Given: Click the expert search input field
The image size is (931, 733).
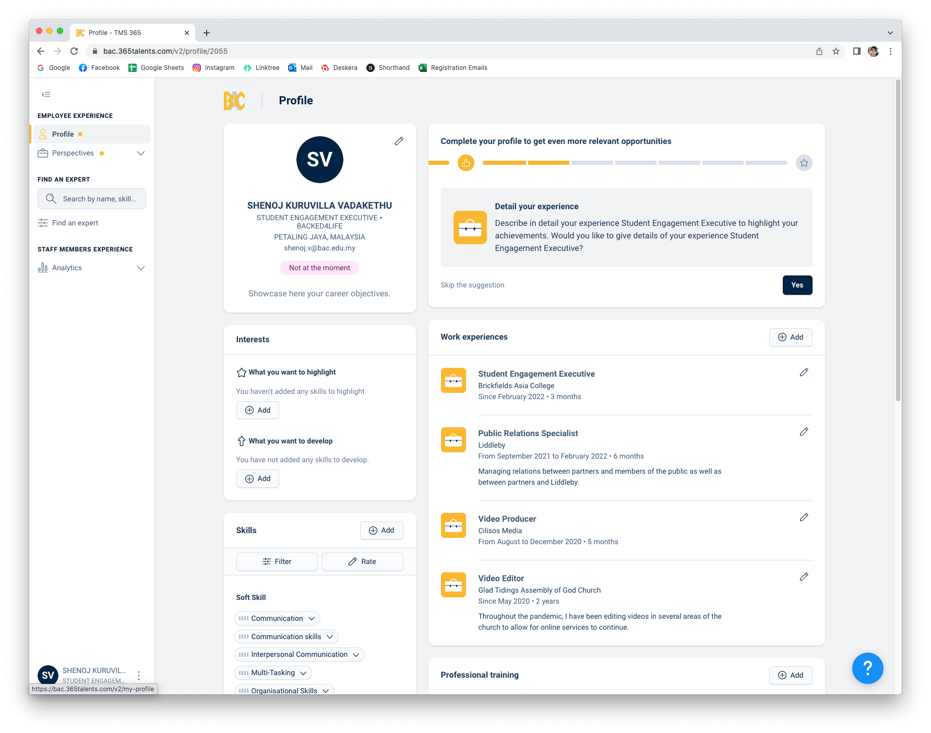Looking at the screenshot, I should (92, 199).
